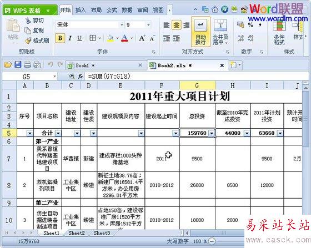The image size is (311, 248).
Task: Decrease font size with small A icon
Action: (152, 38)
